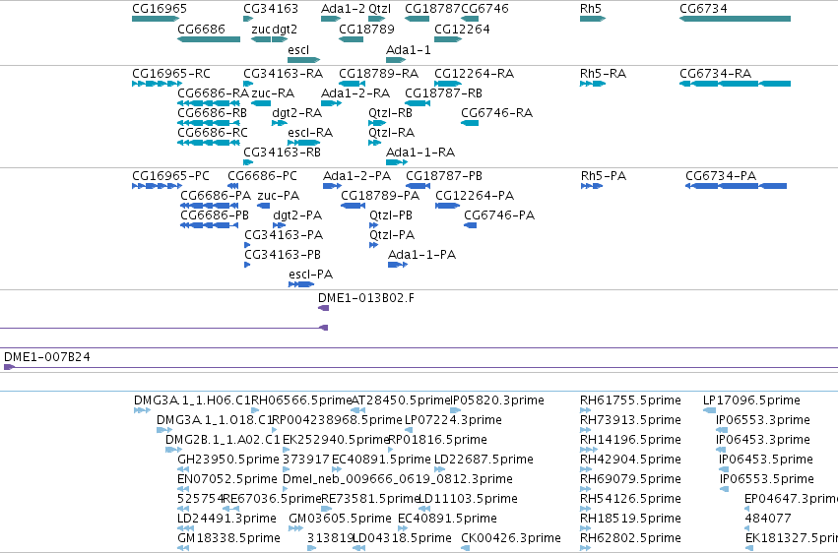
Task: Click Dmel_neb_009666_0619_0812.3prime alignment
Action: [x=286, y=489]
